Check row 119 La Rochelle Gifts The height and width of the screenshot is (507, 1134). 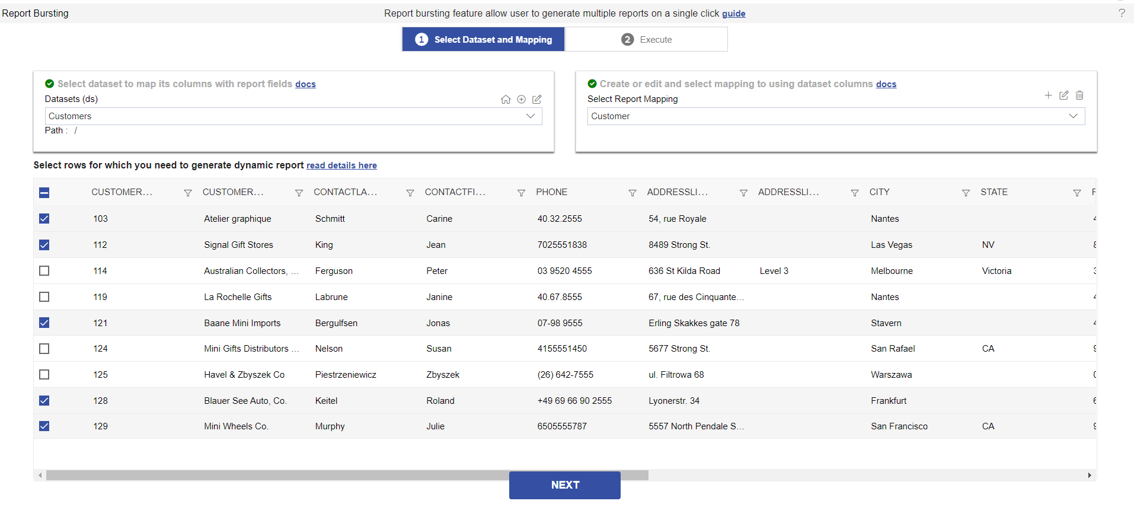point(44,297)
